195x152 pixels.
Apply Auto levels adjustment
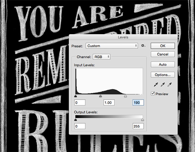pyautogui.click(x=163, y=64)
